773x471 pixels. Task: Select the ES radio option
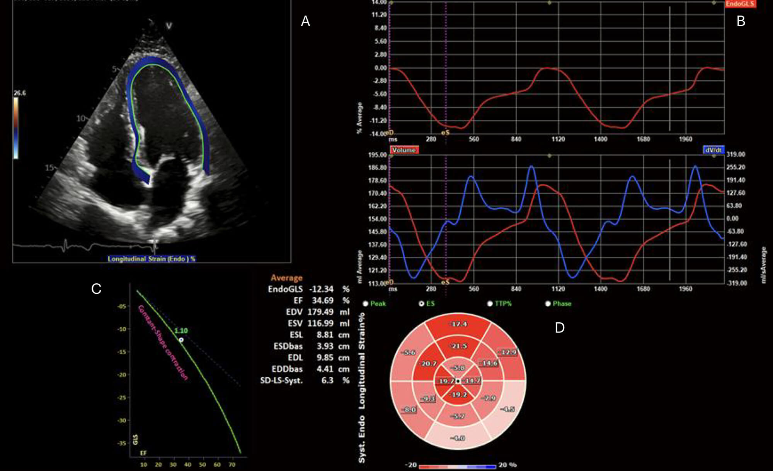(421, 304)
